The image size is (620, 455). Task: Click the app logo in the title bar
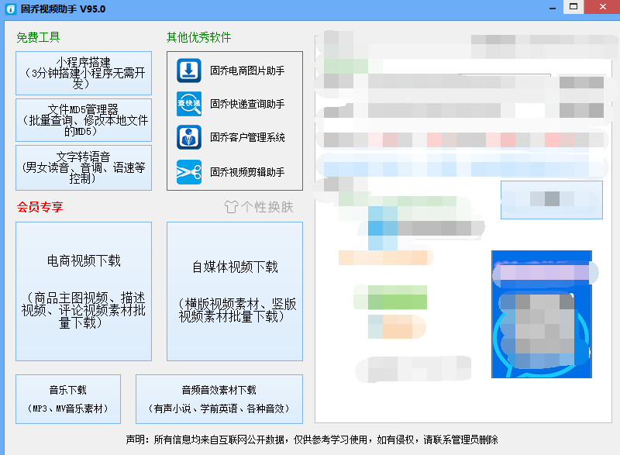pos(9,7)
